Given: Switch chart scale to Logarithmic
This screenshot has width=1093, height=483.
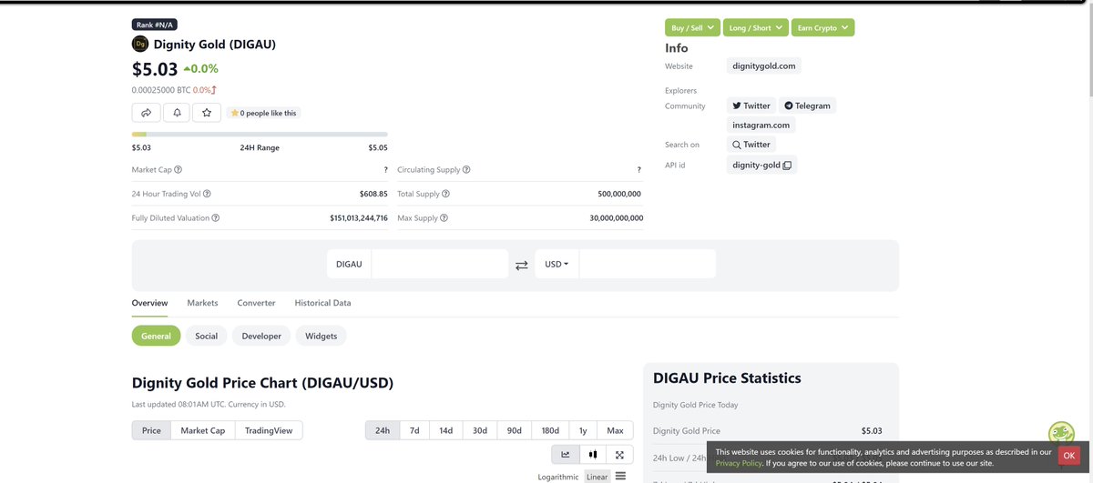Looking at the screenshot, I should point(558,477).
